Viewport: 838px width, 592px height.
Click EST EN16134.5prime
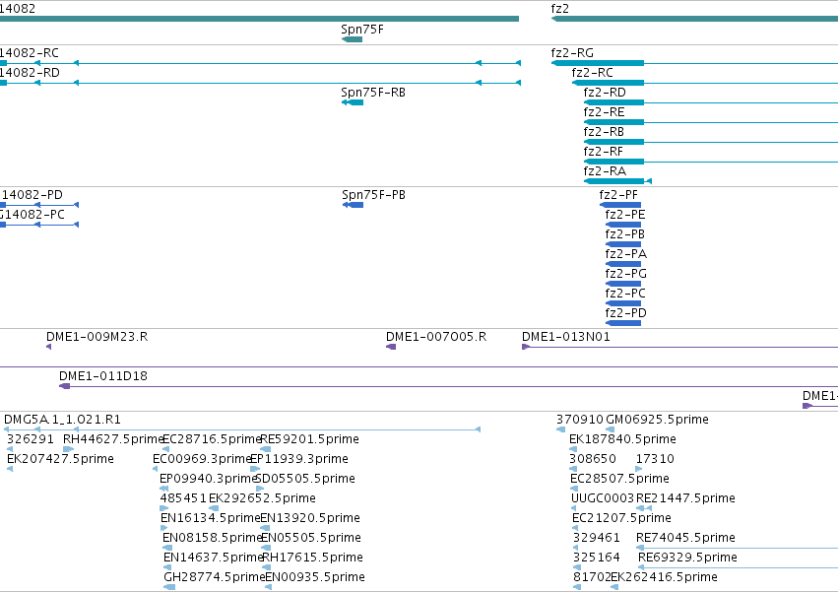(x=211, y=518)
